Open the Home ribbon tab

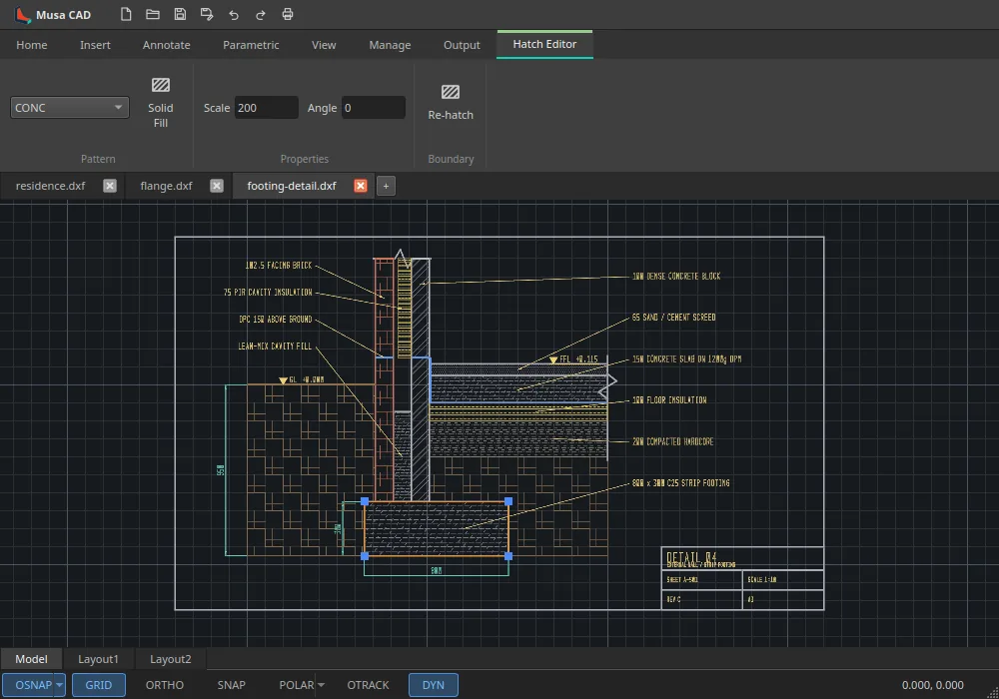pos(32,45)
